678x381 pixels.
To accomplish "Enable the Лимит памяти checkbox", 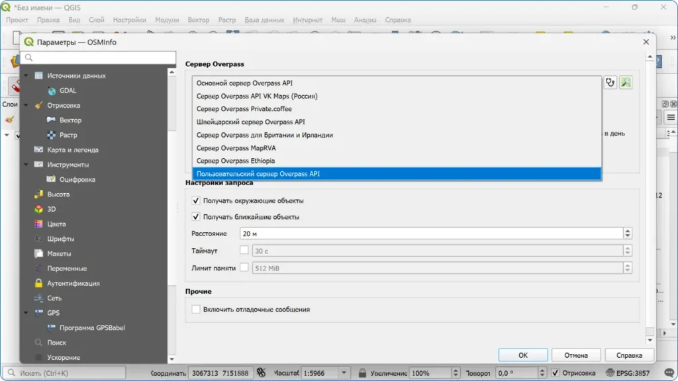I will pos(244,267).
